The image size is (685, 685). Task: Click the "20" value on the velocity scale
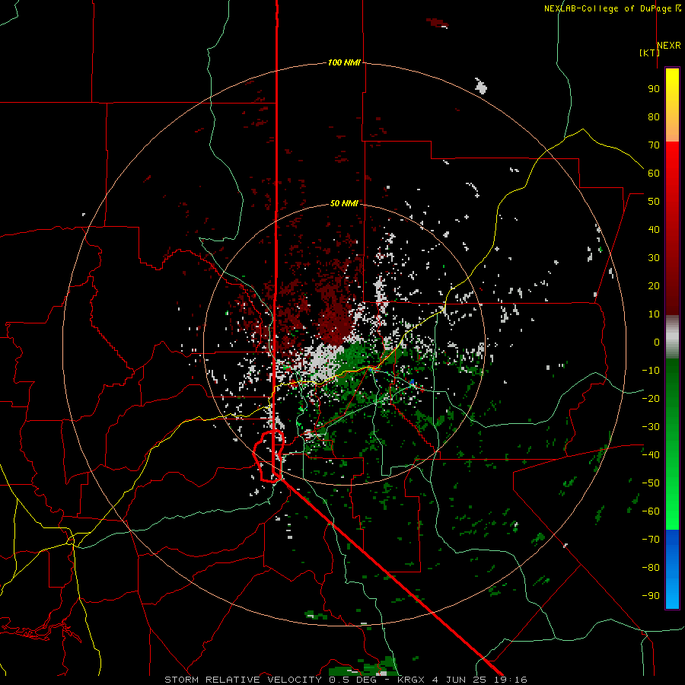click(654, 285)
